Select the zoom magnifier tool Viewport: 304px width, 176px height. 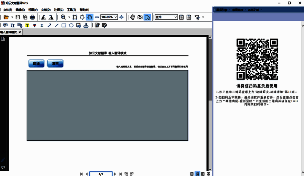(x=63, y=17)
